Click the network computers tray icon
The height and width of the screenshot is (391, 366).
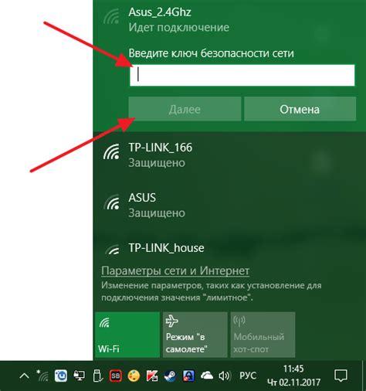pyautogui.click(x=79, y=376)
